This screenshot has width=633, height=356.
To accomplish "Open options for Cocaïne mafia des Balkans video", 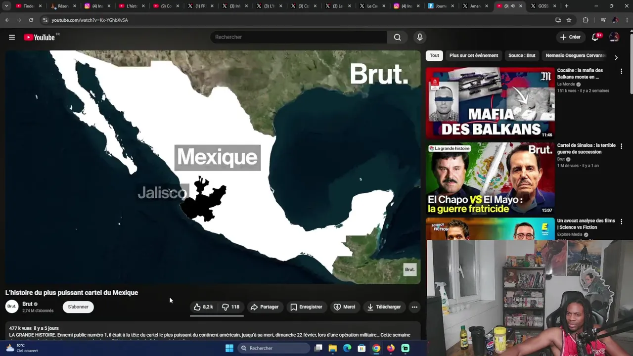I will click(621, 72).
